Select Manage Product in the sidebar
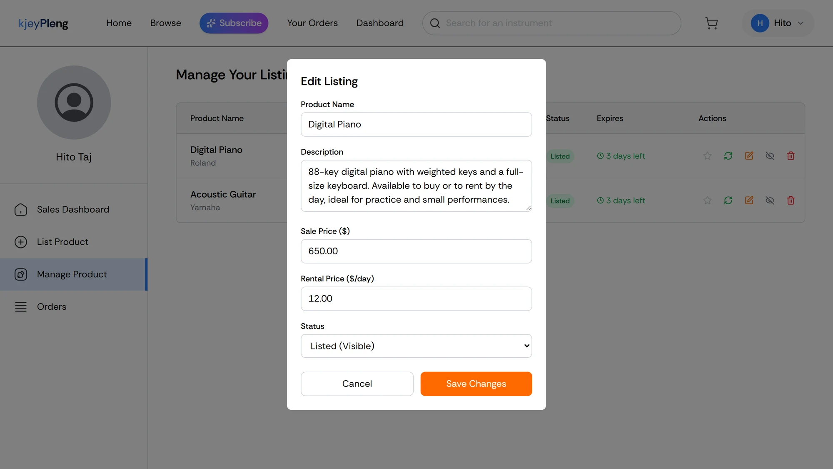Viewport: 833px width, 469px height. 74,274
